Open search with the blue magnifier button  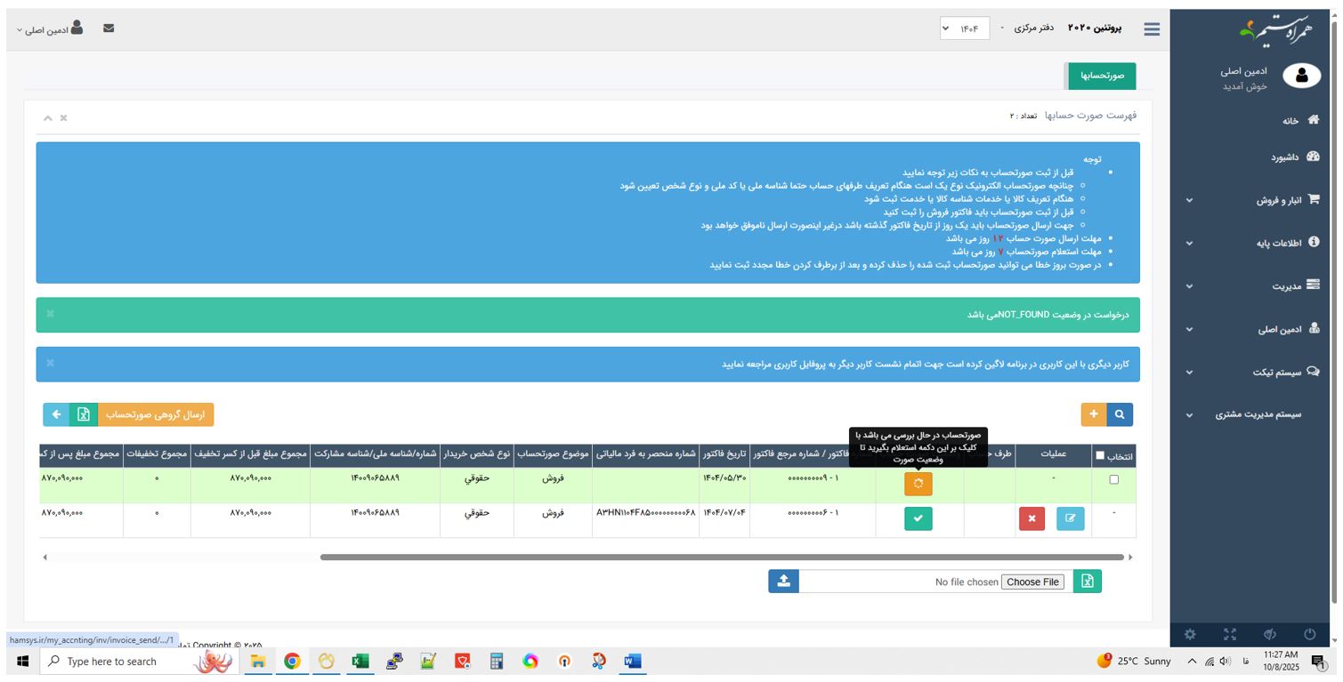click(1120, 414)
